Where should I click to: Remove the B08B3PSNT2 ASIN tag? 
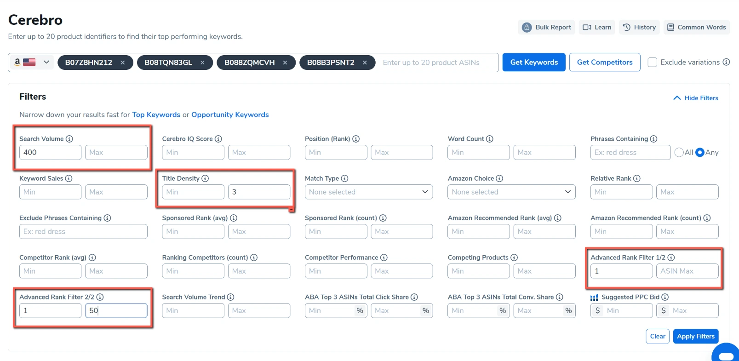365,63
